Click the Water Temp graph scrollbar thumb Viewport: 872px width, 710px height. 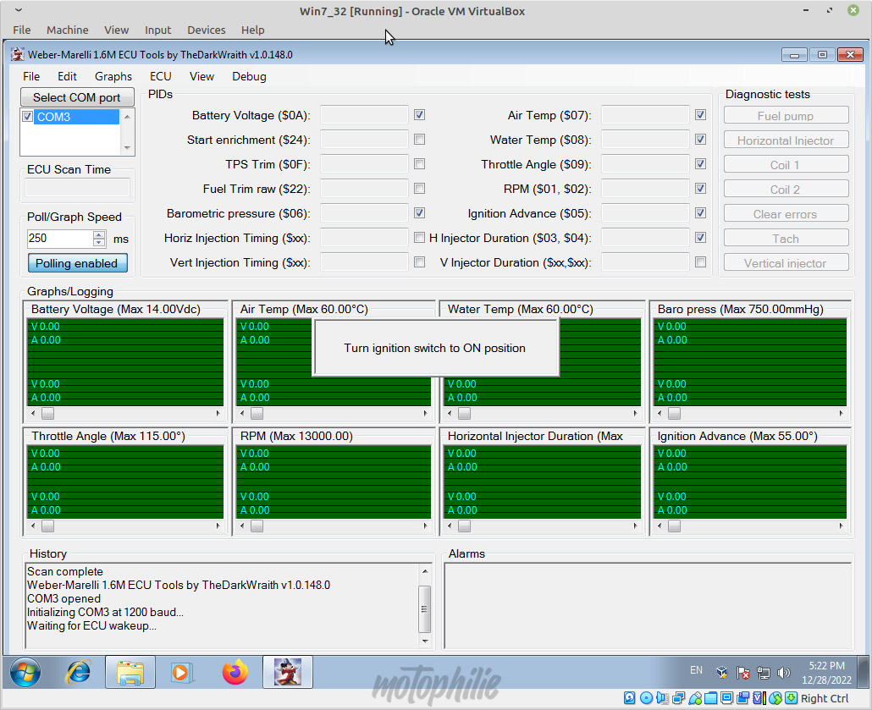click(x=465, y=414)
